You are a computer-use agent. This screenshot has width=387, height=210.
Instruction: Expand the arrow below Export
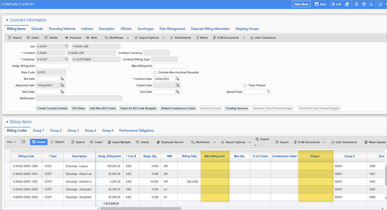coord(256,145)
